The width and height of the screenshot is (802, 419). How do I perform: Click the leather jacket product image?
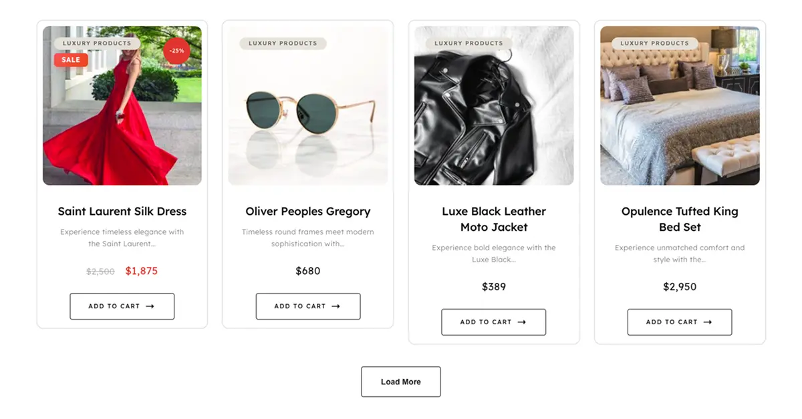point(494,105)
